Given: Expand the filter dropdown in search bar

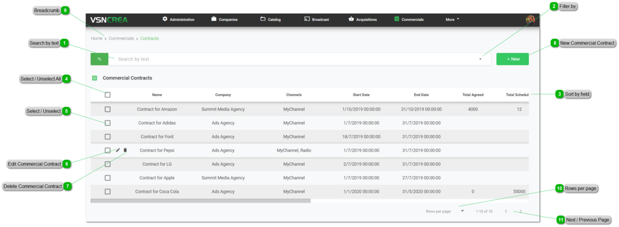Looking at the screenshot, I should click(480, 59).
